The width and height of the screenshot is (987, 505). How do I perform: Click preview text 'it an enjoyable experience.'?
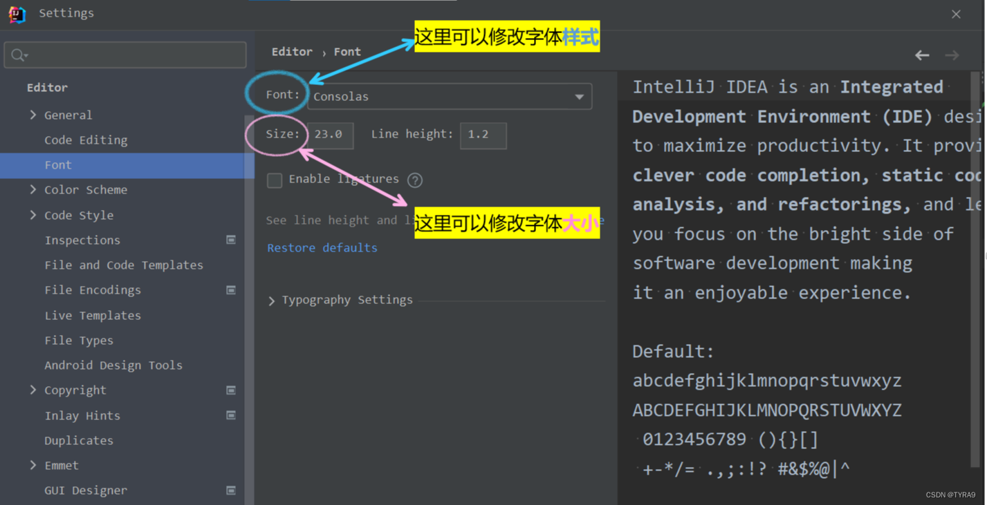772,293
